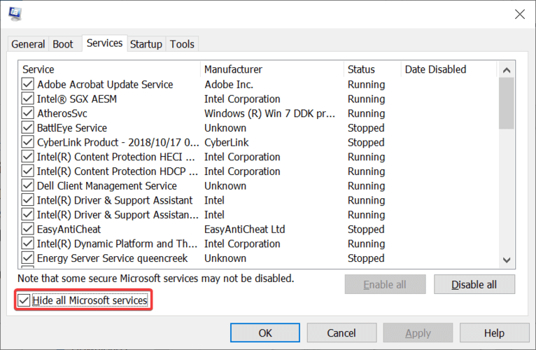The height and width of the screenshot is (350, 536).
Task: Sort by Manufacturer column header
Action: [x=272, y=69]
